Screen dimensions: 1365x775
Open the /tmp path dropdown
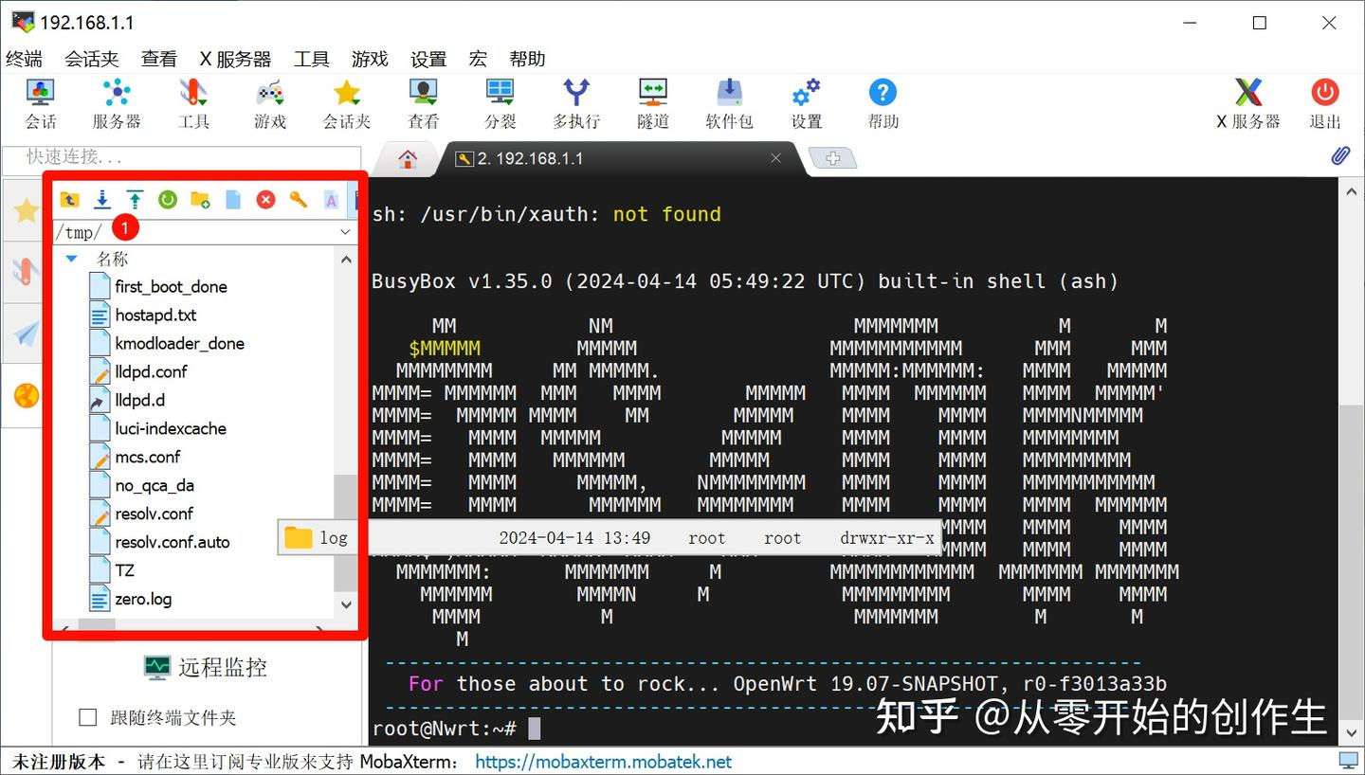coord(345,231)
